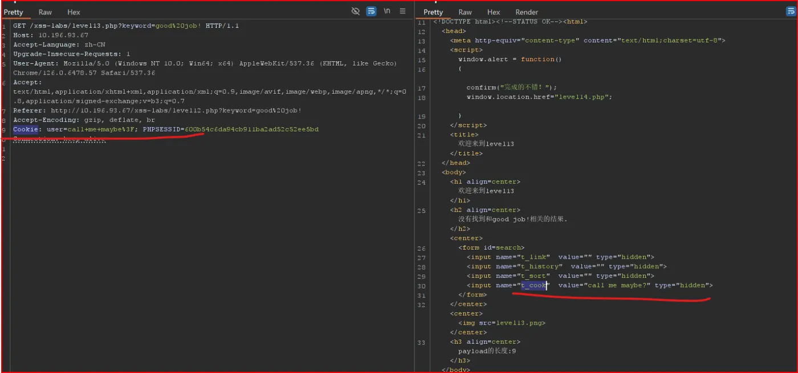Select the request Pretty tab
The width and height of the screenshot is (798, 373).
coord(14,12)
